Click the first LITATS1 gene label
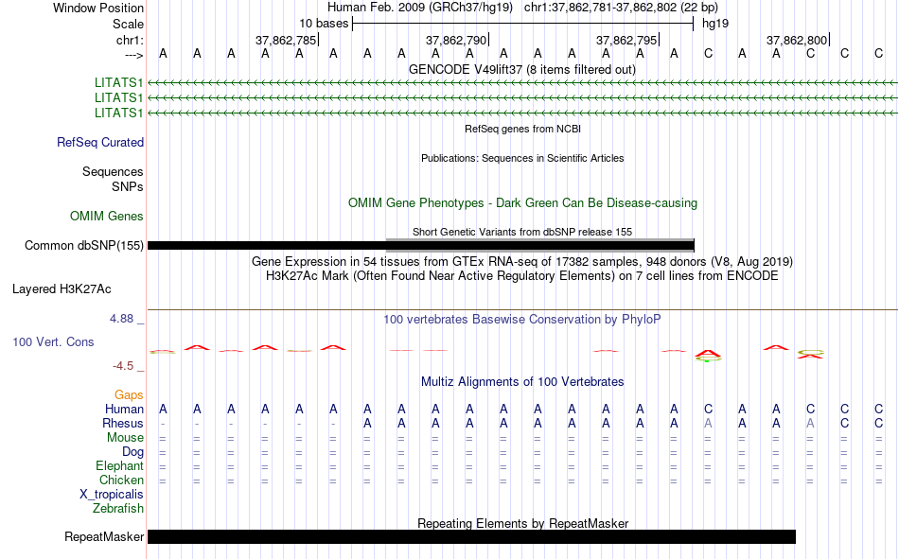 tap(118, 83)
